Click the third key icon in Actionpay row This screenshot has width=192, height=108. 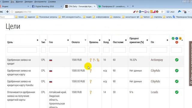click(98, 60)
